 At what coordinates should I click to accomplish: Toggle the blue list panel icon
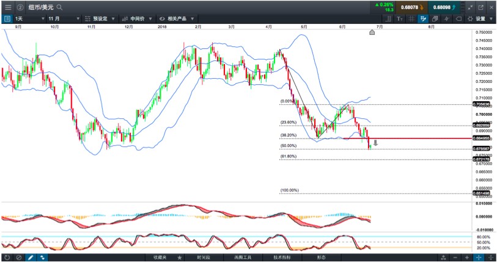pos(7,19)
